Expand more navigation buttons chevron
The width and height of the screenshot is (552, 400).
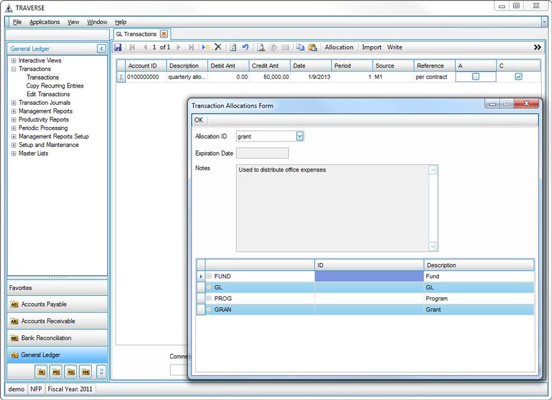(x=102, y=371)
